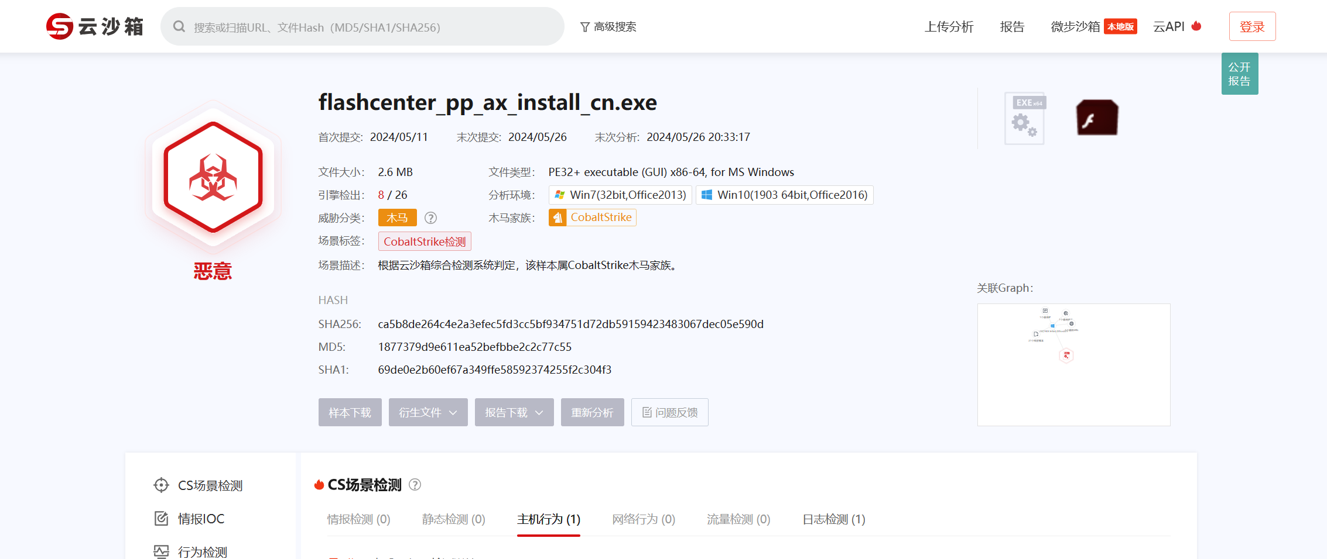Image resolution: width=1327 pixels, height=559 pixels.
Task: Switch to the 静态检测 (0) tab
Action: pyautogui.click(x=453, y=519)
